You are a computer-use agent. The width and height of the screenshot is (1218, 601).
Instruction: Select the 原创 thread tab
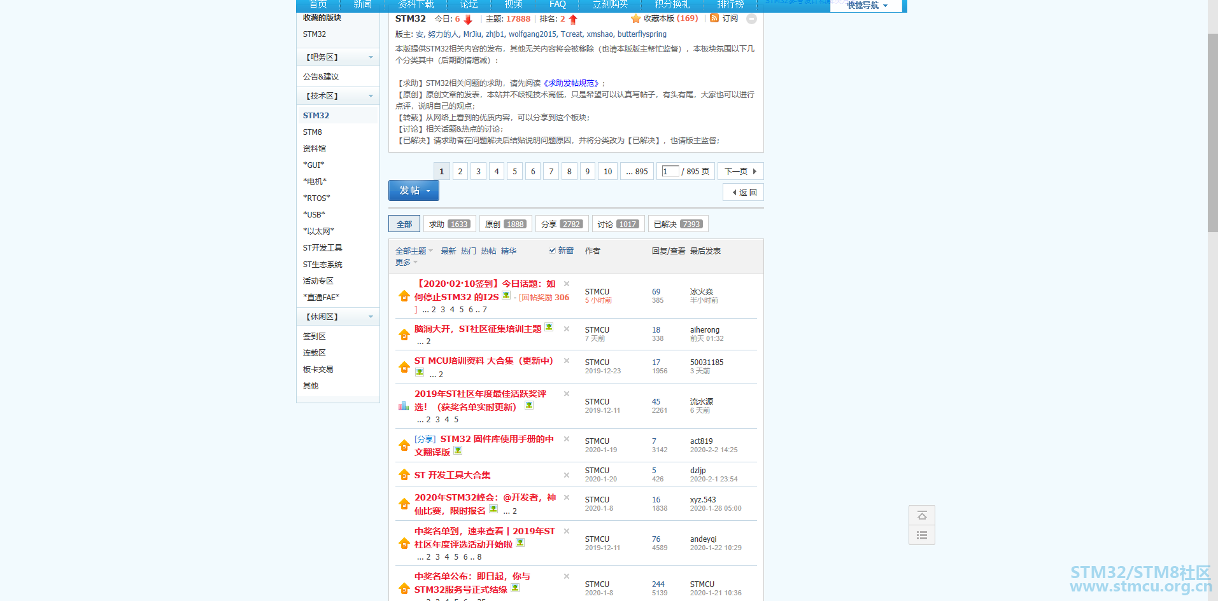506,225
